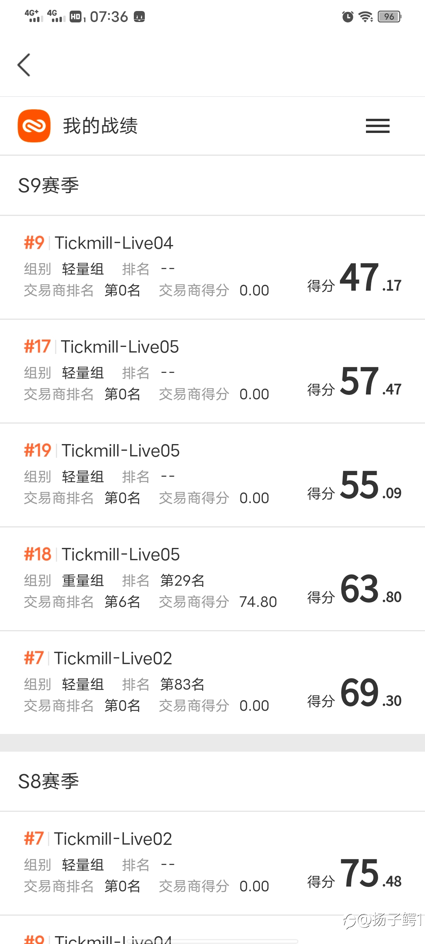Tap the 63.80 score value

click(x=371, y=589)
